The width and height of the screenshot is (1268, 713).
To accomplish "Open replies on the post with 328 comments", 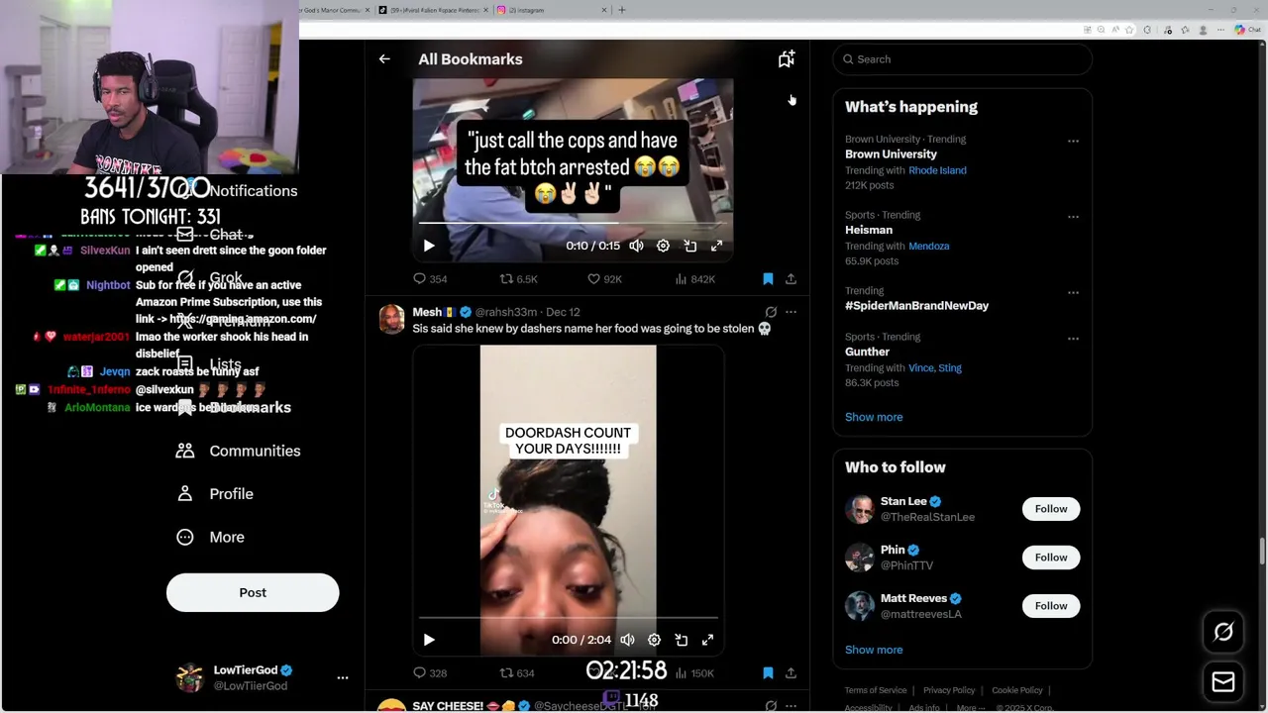I will (430, 673).
